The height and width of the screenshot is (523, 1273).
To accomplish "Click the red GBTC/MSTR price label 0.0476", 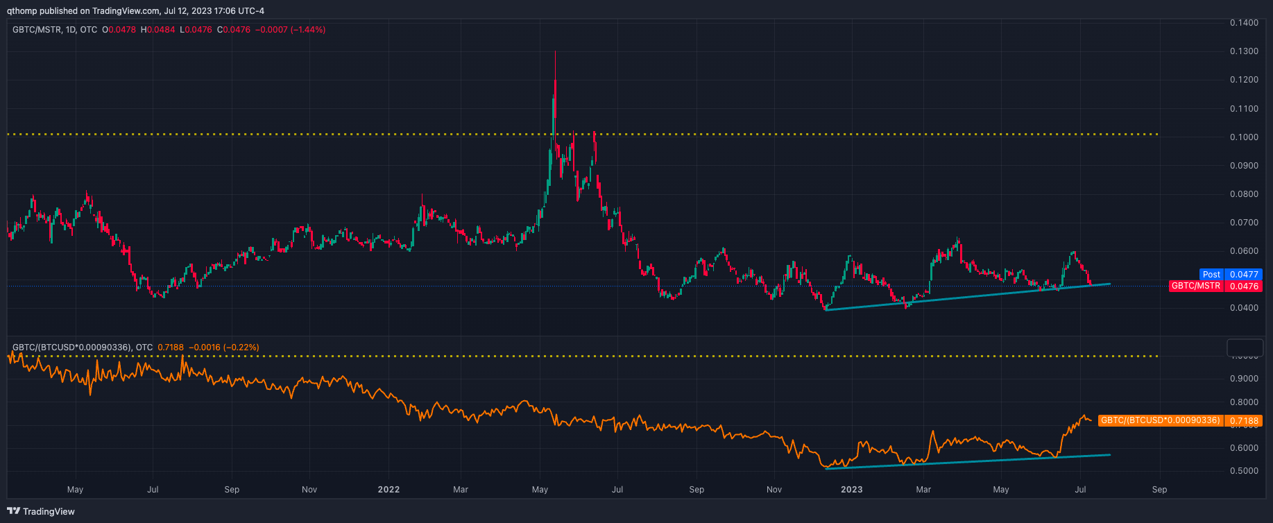I will point(1216,286).
